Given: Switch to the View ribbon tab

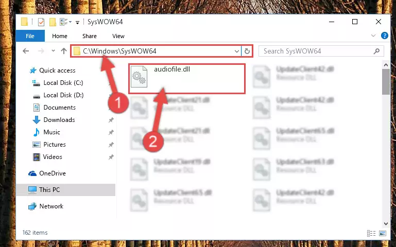Looking at the screenshot, I should coord(118,36).
